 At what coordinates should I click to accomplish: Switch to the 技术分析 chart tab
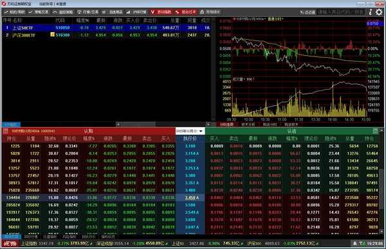point(248,125)
